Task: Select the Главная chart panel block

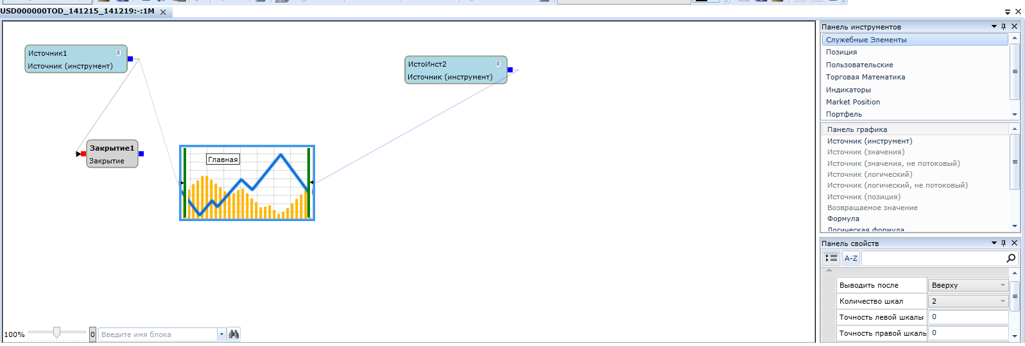Action: pyautogui.click(x=247, y=183)
